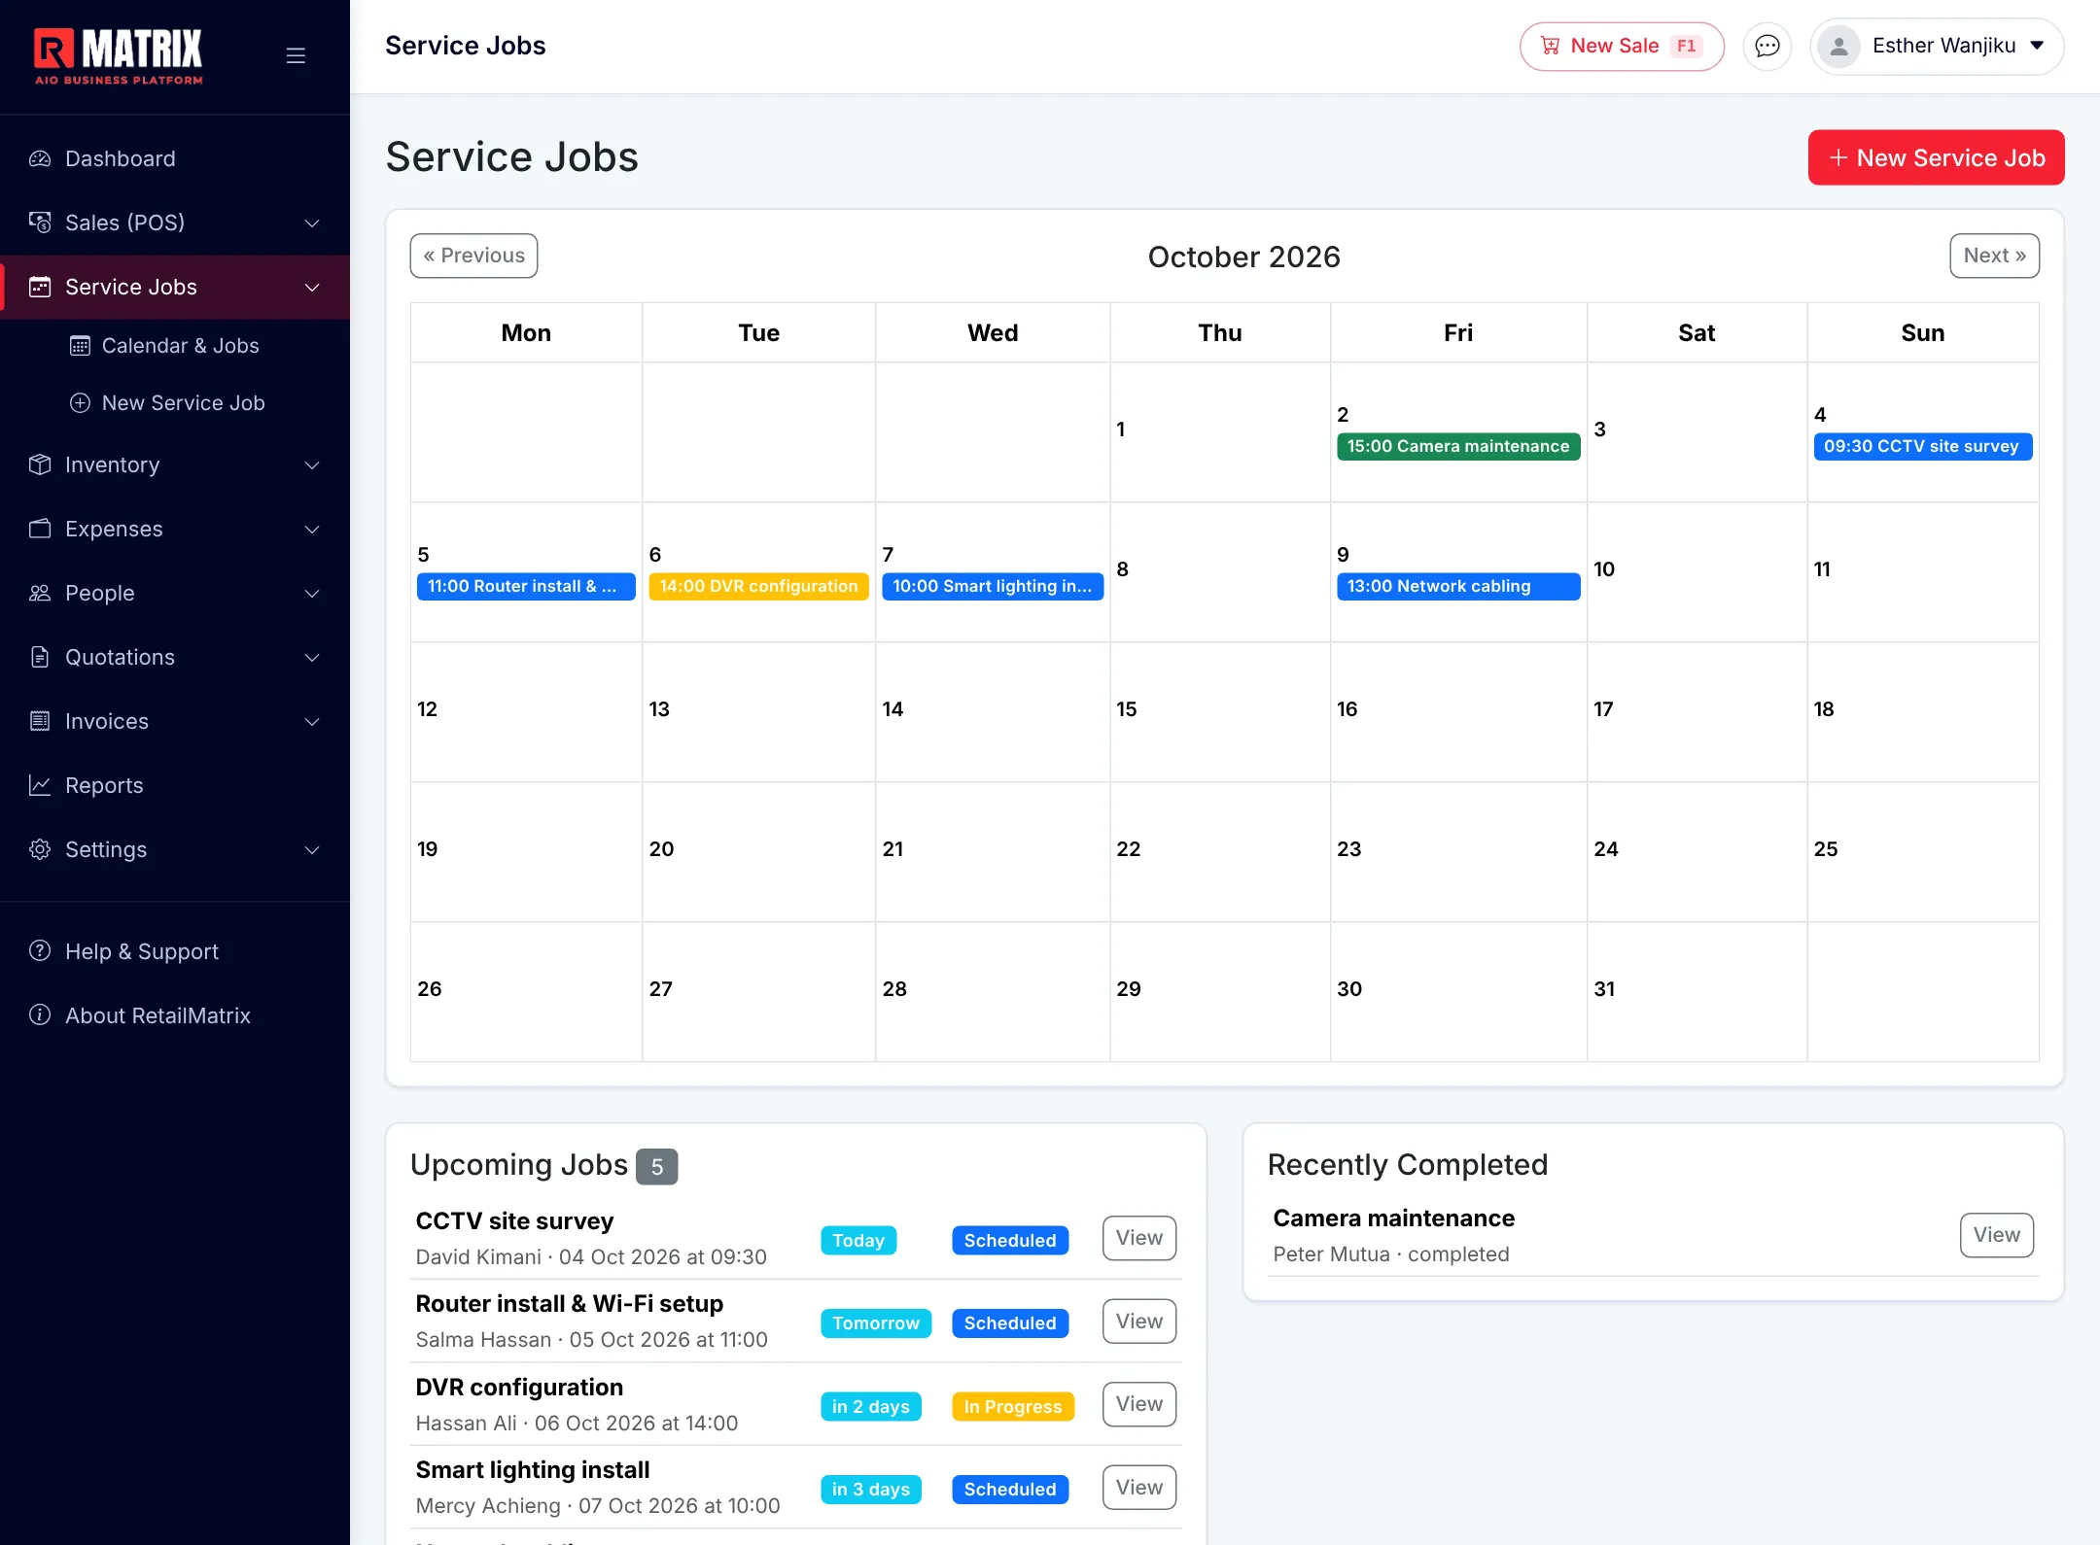The height and width of the screenshot is (1545, 2100).
Task: Open the 15:00 Camera maintenance event
Action: coord(1457,446)
